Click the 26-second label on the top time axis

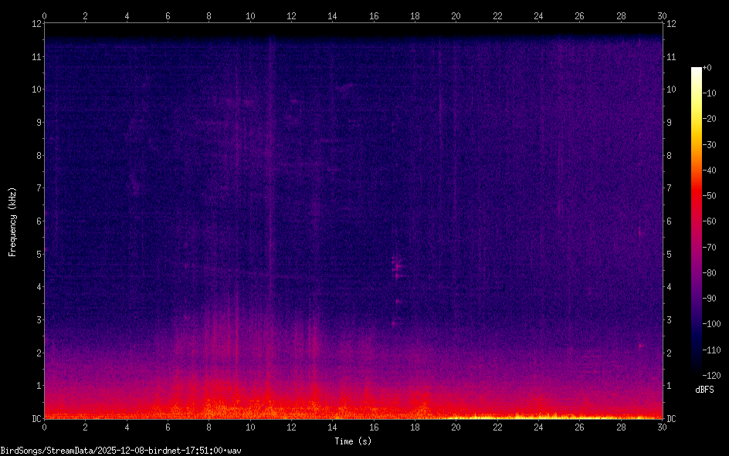coord(579,15)
